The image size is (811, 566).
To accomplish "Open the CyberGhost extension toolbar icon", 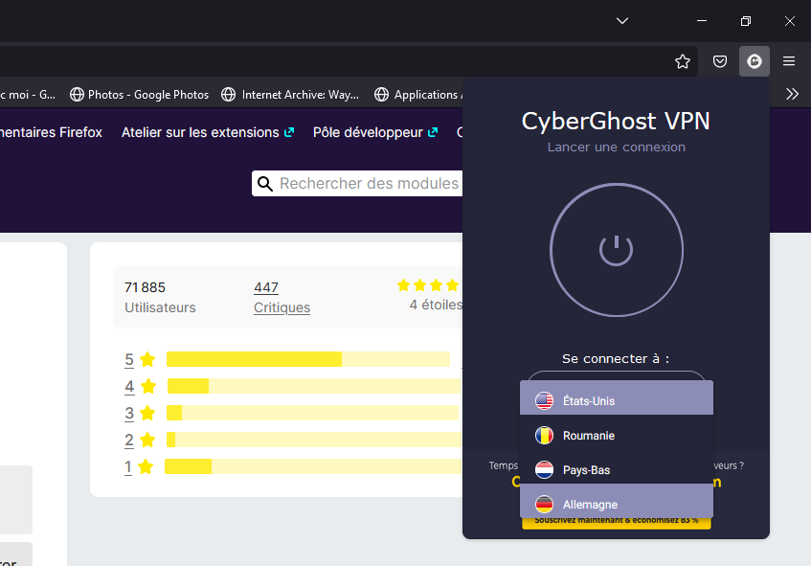I will [x=755, y=61].
